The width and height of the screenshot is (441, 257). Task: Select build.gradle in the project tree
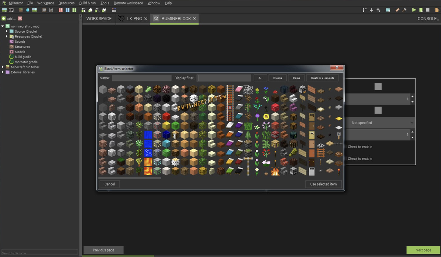point(23,57)
